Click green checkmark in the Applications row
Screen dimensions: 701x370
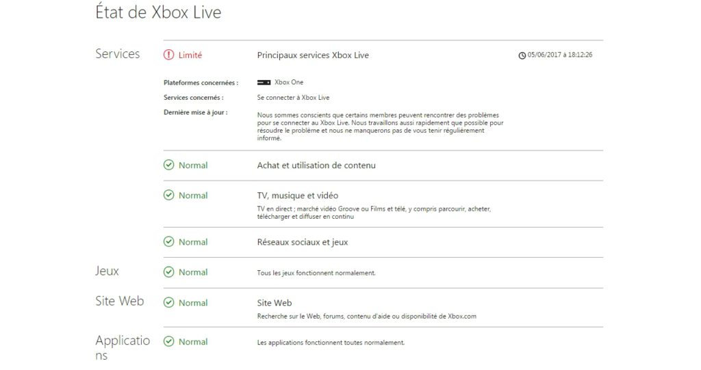pos(168,341)
